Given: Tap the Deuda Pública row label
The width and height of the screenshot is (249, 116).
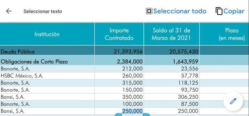Looking at the screenshot, I should coord(18,52).
